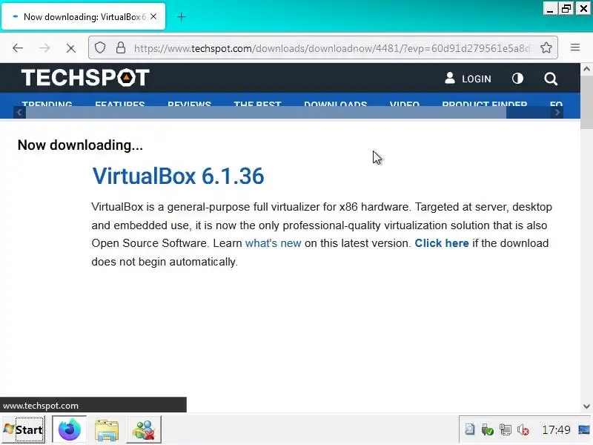Close the Now downloading VirtualBox tab
This screenshot has height=445, width=593.
[x=153, y=16]
